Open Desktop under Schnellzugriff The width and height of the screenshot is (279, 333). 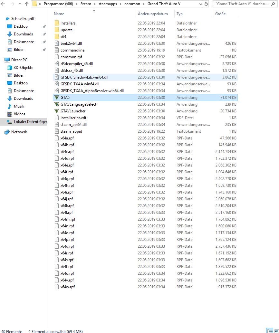click(x=21, y=26)
